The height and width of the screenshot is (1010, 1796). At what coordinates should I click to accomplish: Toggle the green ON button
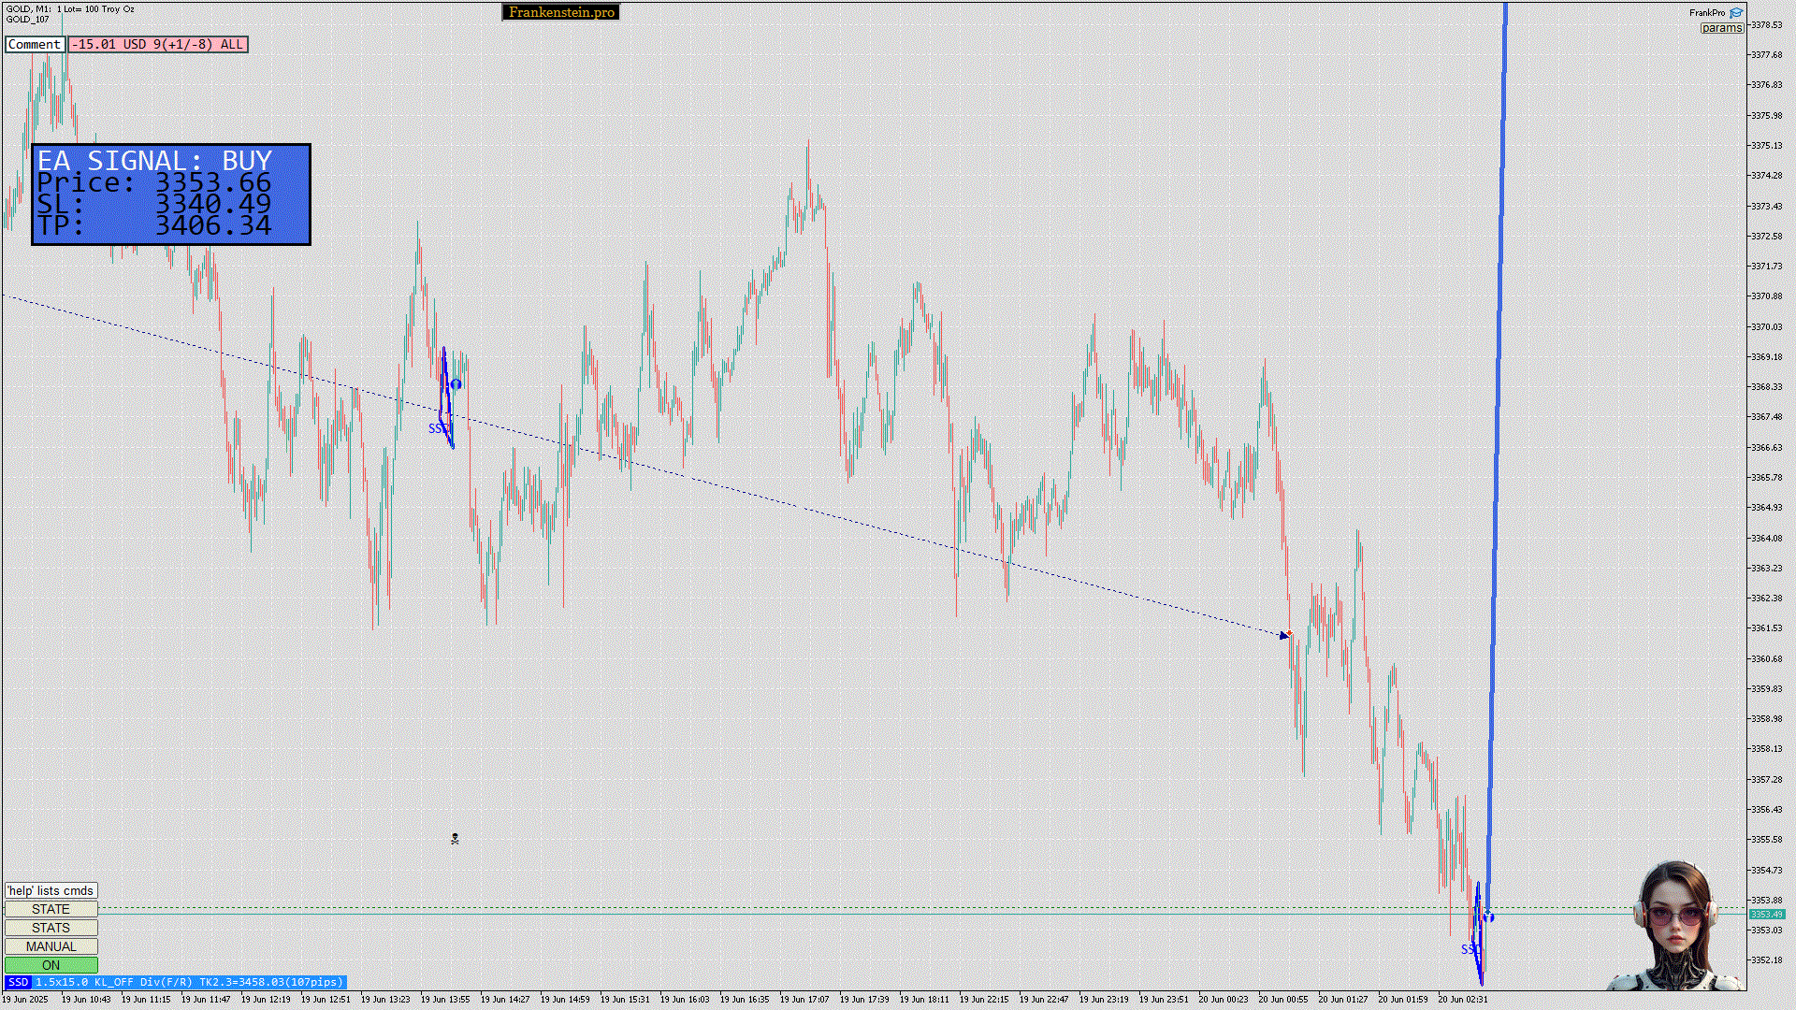click(51, 965)
